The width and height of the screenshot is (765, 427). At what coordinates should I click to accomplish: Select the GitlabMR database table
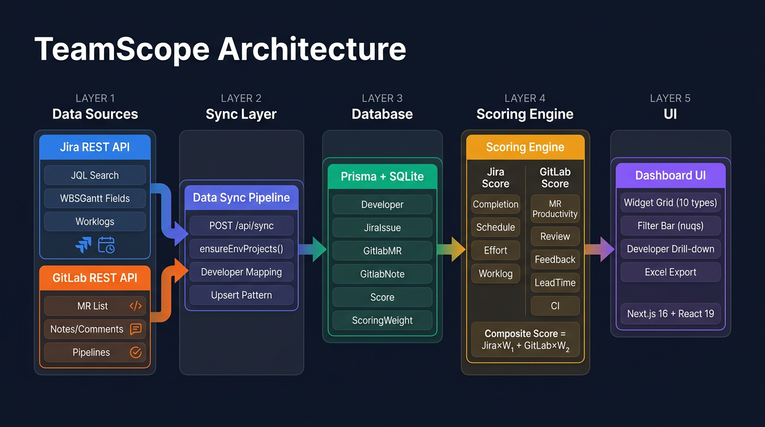click(x=382, y=251)
